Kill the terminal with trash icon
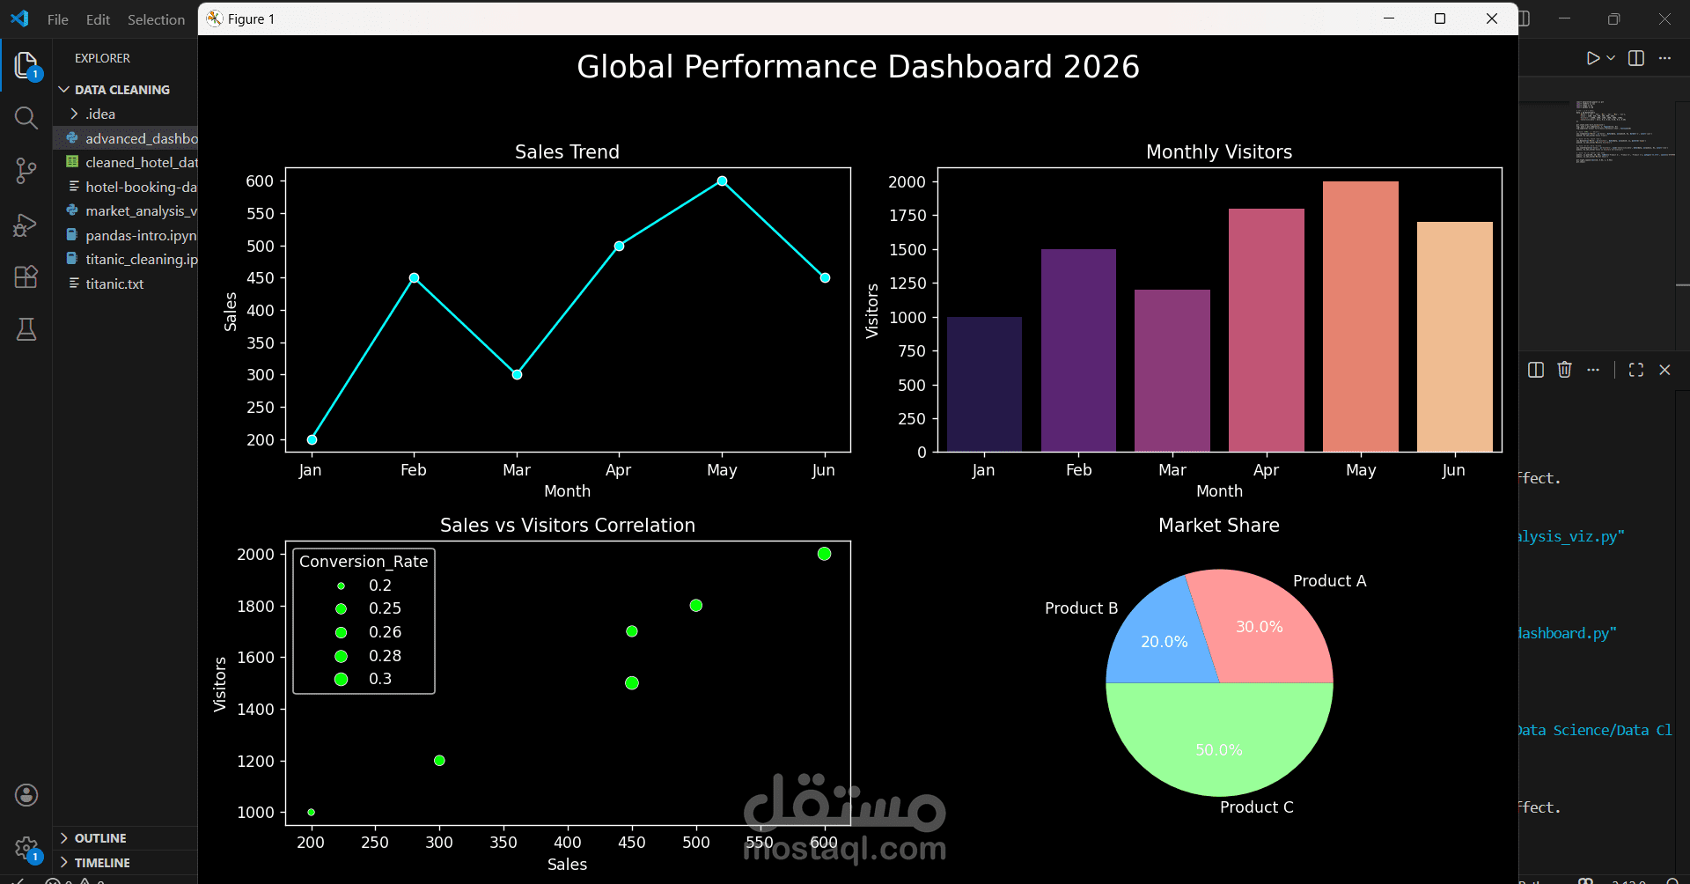Viewport: 1690px width, 884px height. (x=1564, y=370)
